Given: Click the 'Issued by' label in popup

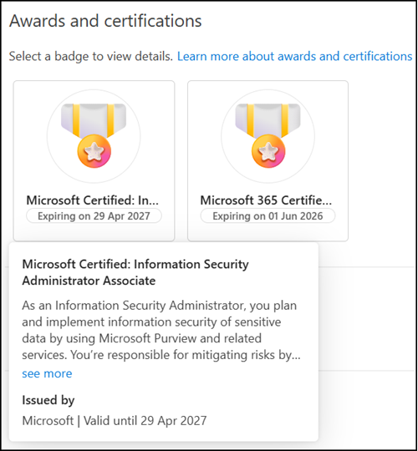Looking at the screenshot, I should coord(48,400).
